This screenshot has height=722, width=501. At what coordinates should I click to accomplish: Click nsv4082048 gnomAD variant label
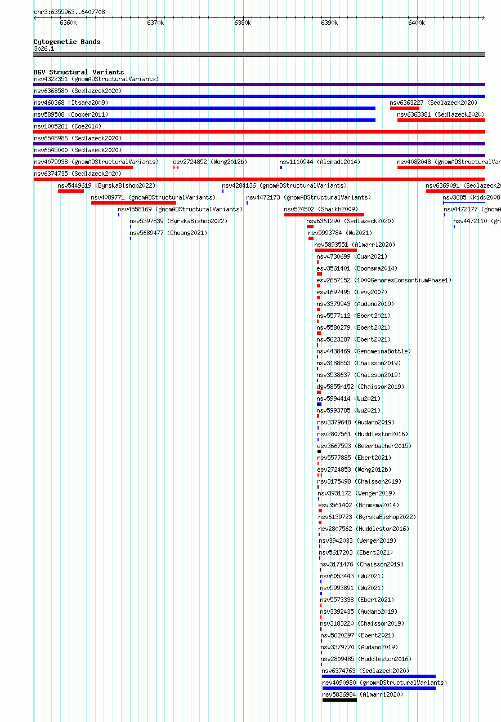point(449,162)
